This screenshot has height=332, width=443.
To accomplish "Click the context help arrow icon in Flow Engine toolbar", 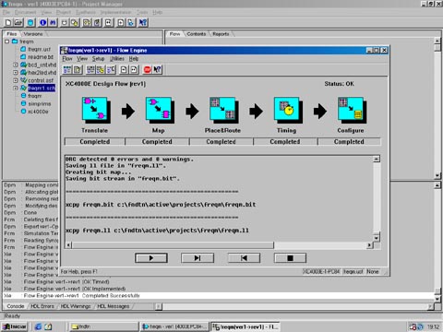I will (x=157, y=70).
